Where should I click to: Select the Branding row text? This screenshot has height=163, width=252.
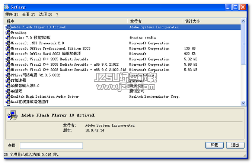tap(19, 33)
